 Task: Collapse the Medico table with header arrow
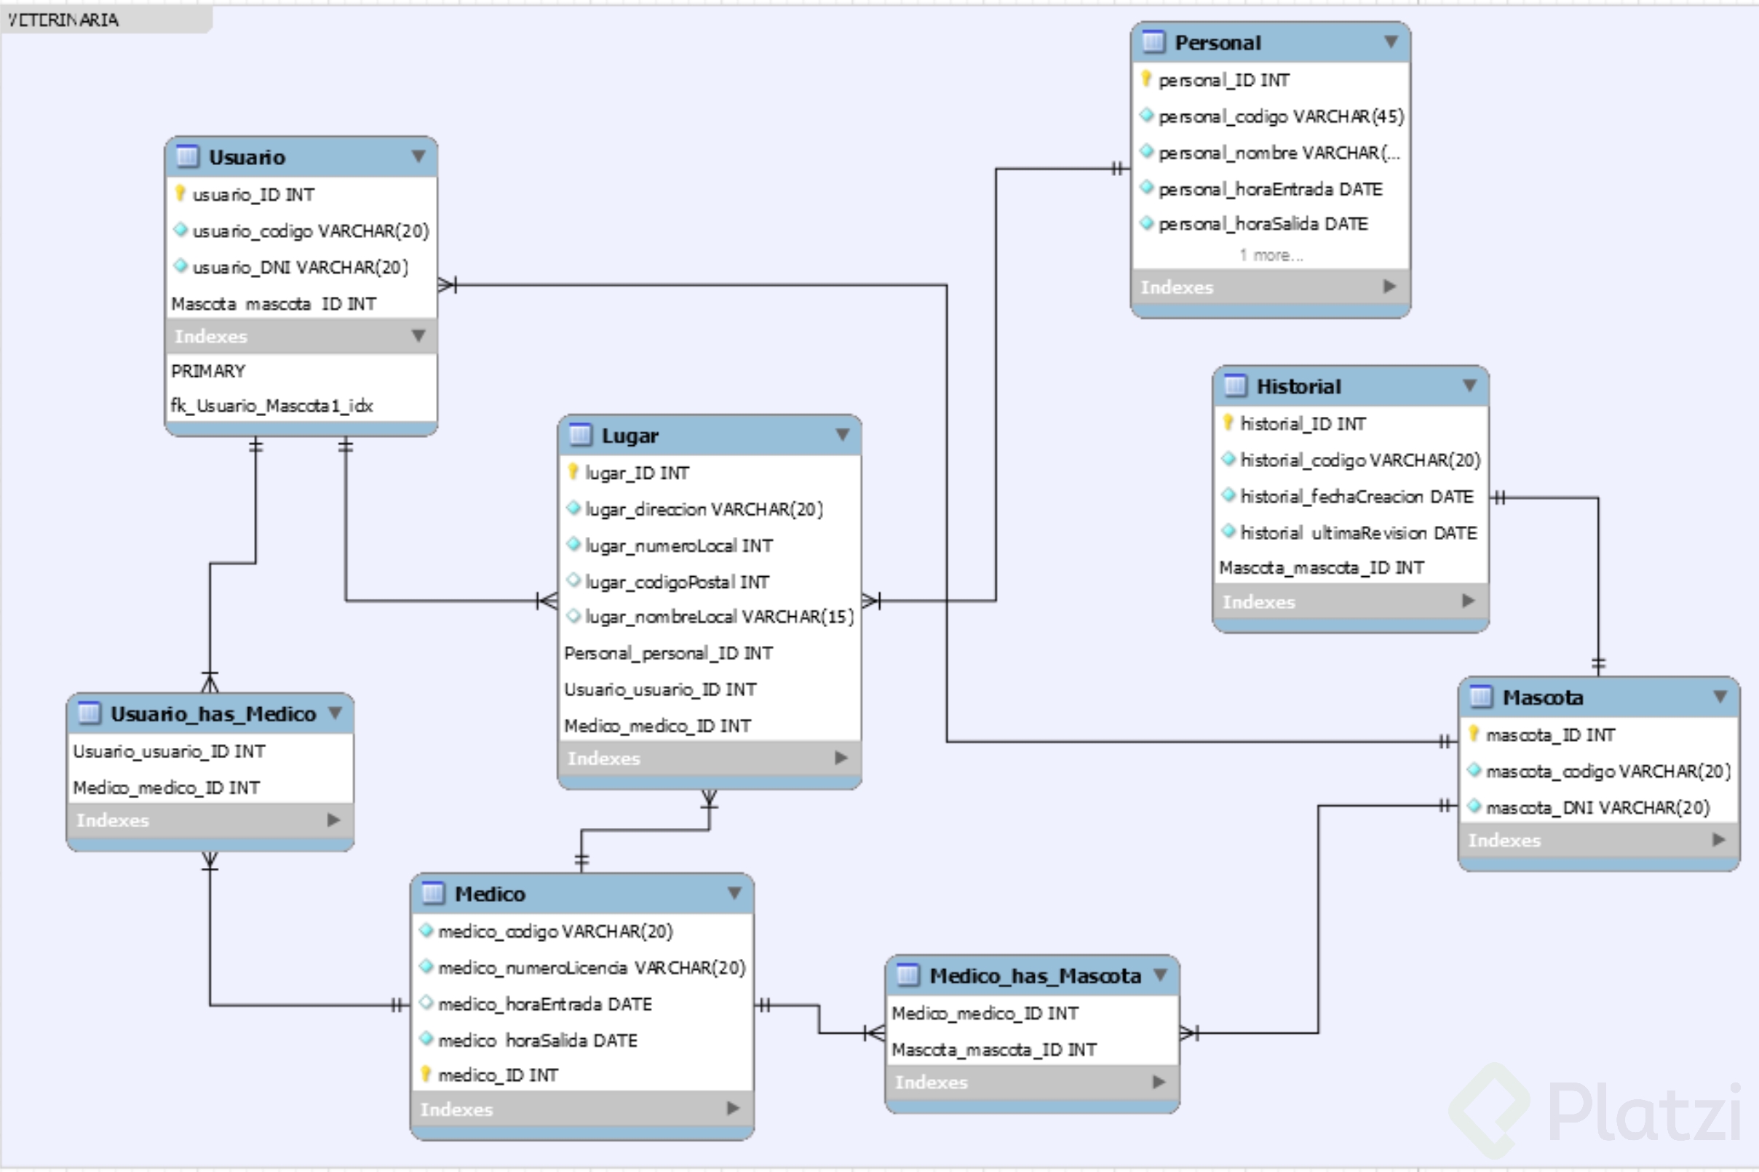click(734, 893)
